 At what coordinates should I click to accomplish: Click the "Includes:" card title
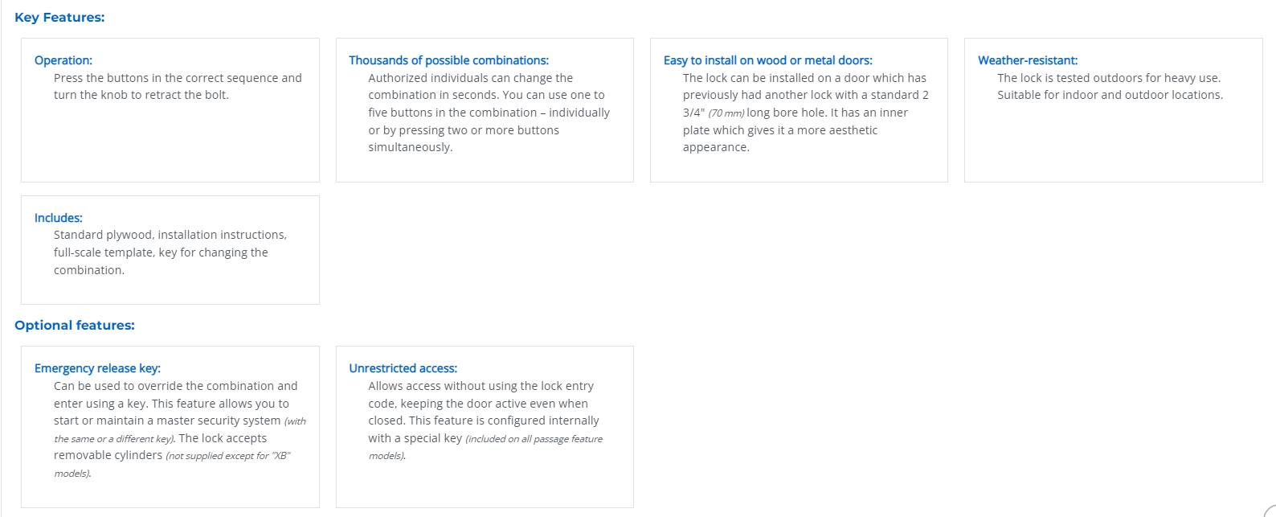pyautogui.click(x=59, y=218)
